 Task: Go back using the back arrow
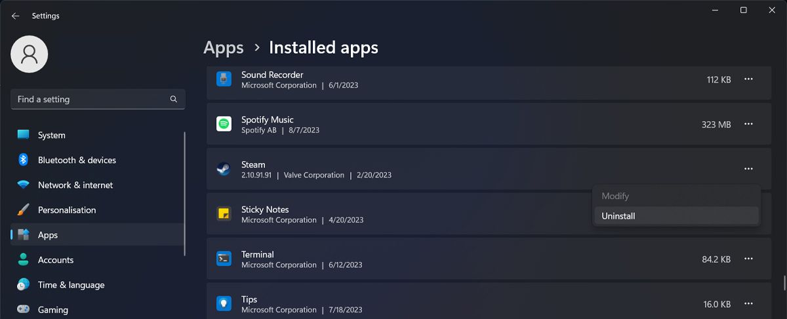[x=16, y=16]
